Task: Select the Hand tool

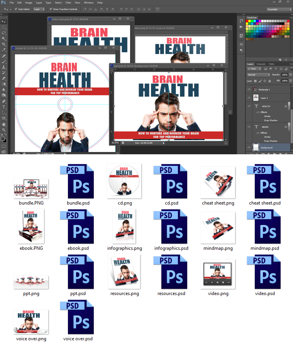Action: tap(4, 124)
